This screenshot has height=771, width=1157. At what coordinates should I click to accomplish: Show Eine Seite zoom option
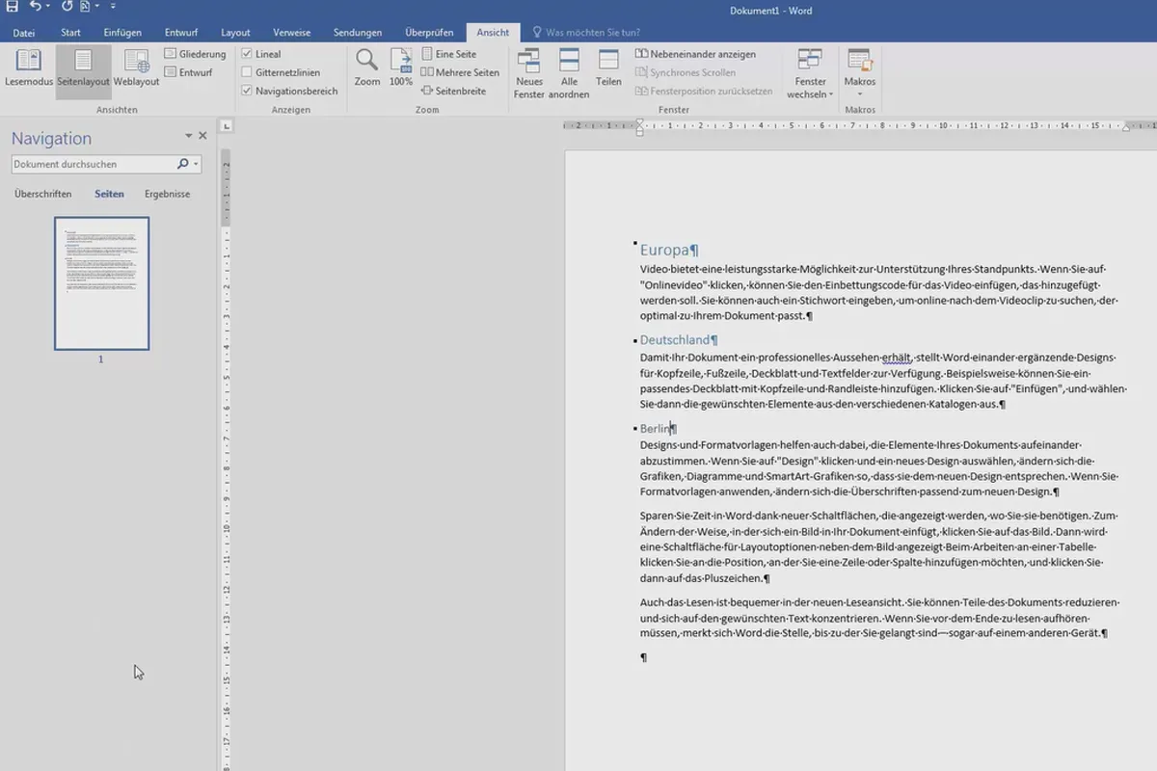[449, 55]
